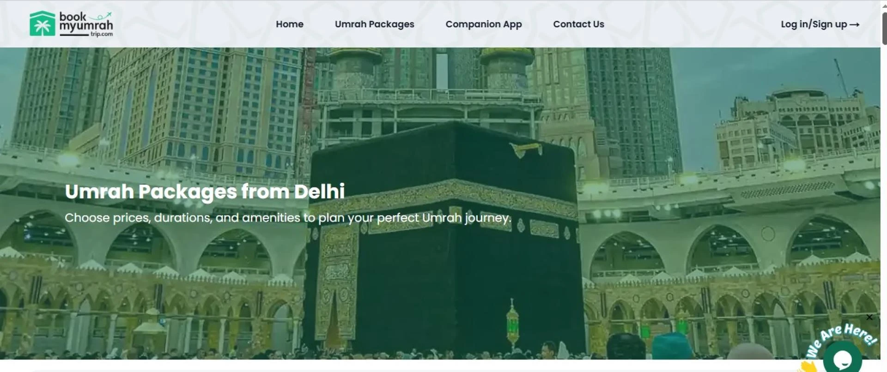Go to the Companion App page
887x372 pixels.
point(484,24)
